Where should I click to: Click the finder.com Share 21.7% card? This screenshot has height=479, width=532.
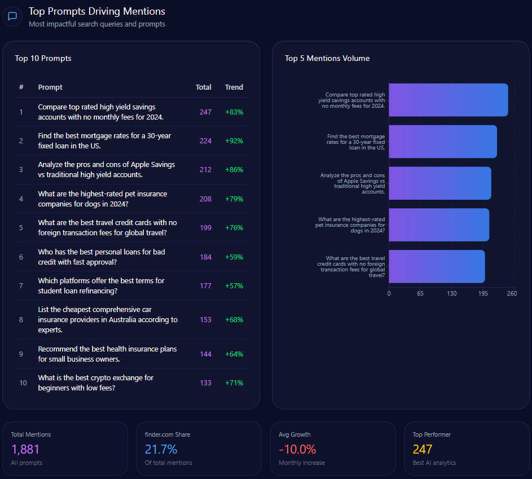coord(199,449)
